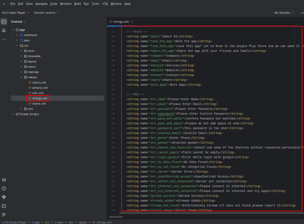Click the MSG comment line in editor
Image resolution: width=304 pixels, height=224 pixels.
(135, 94)
